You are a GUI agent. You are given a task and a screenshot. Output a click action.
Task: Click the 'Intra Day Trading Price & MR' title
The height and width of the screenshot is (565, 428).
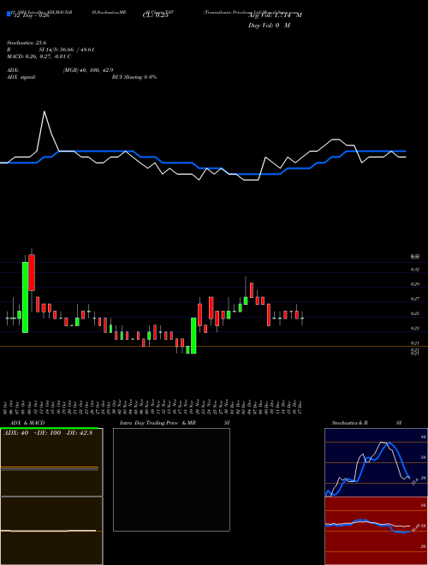coord(158,423)
